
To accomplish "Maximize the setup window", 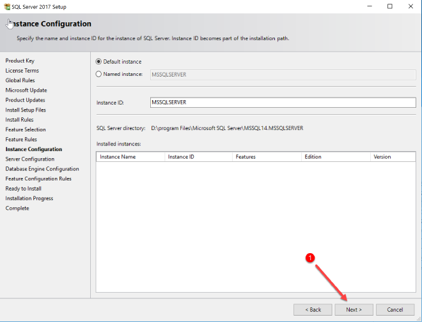I will (x=390, y=6).
